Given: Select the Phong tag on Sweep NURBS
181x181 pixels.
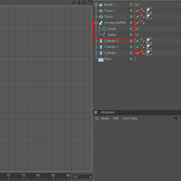Looking at the screenshot, I should coord(143,23).
